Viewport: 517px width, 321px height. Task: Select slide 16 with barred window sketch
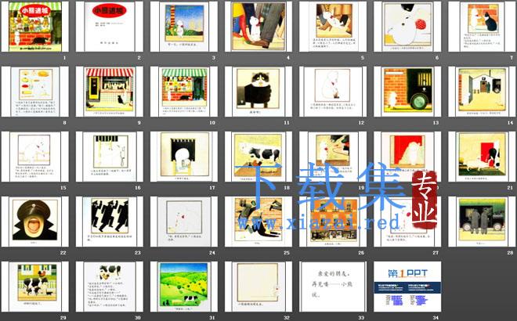(110, 157)
